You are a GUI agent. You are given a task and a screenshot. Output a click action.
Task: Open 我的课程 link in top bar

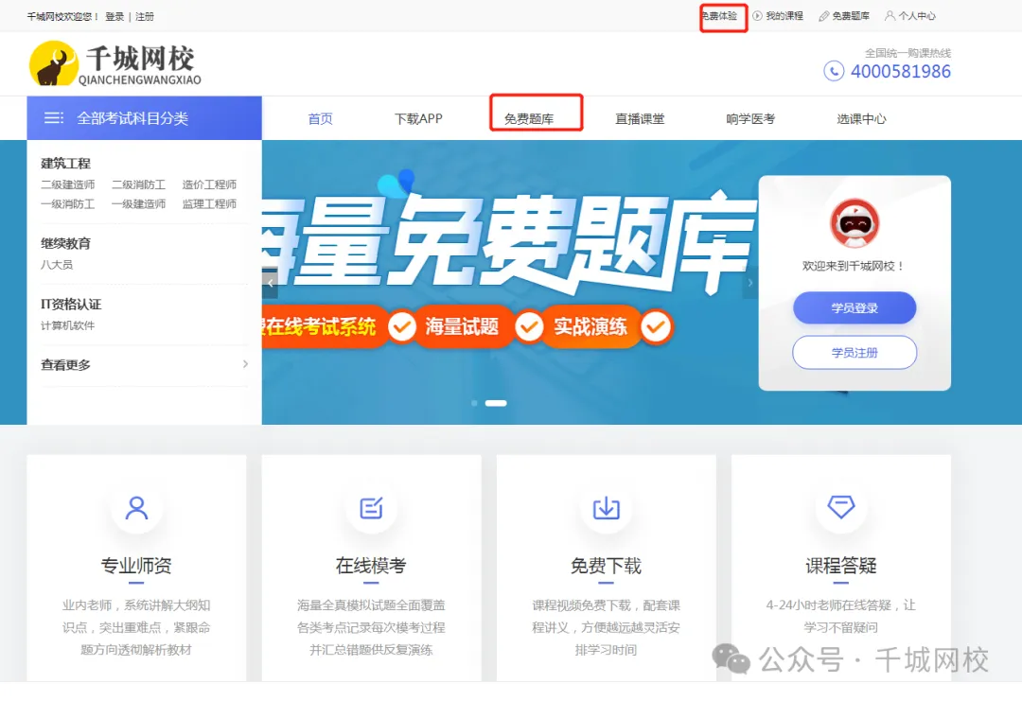click(784, 16)
